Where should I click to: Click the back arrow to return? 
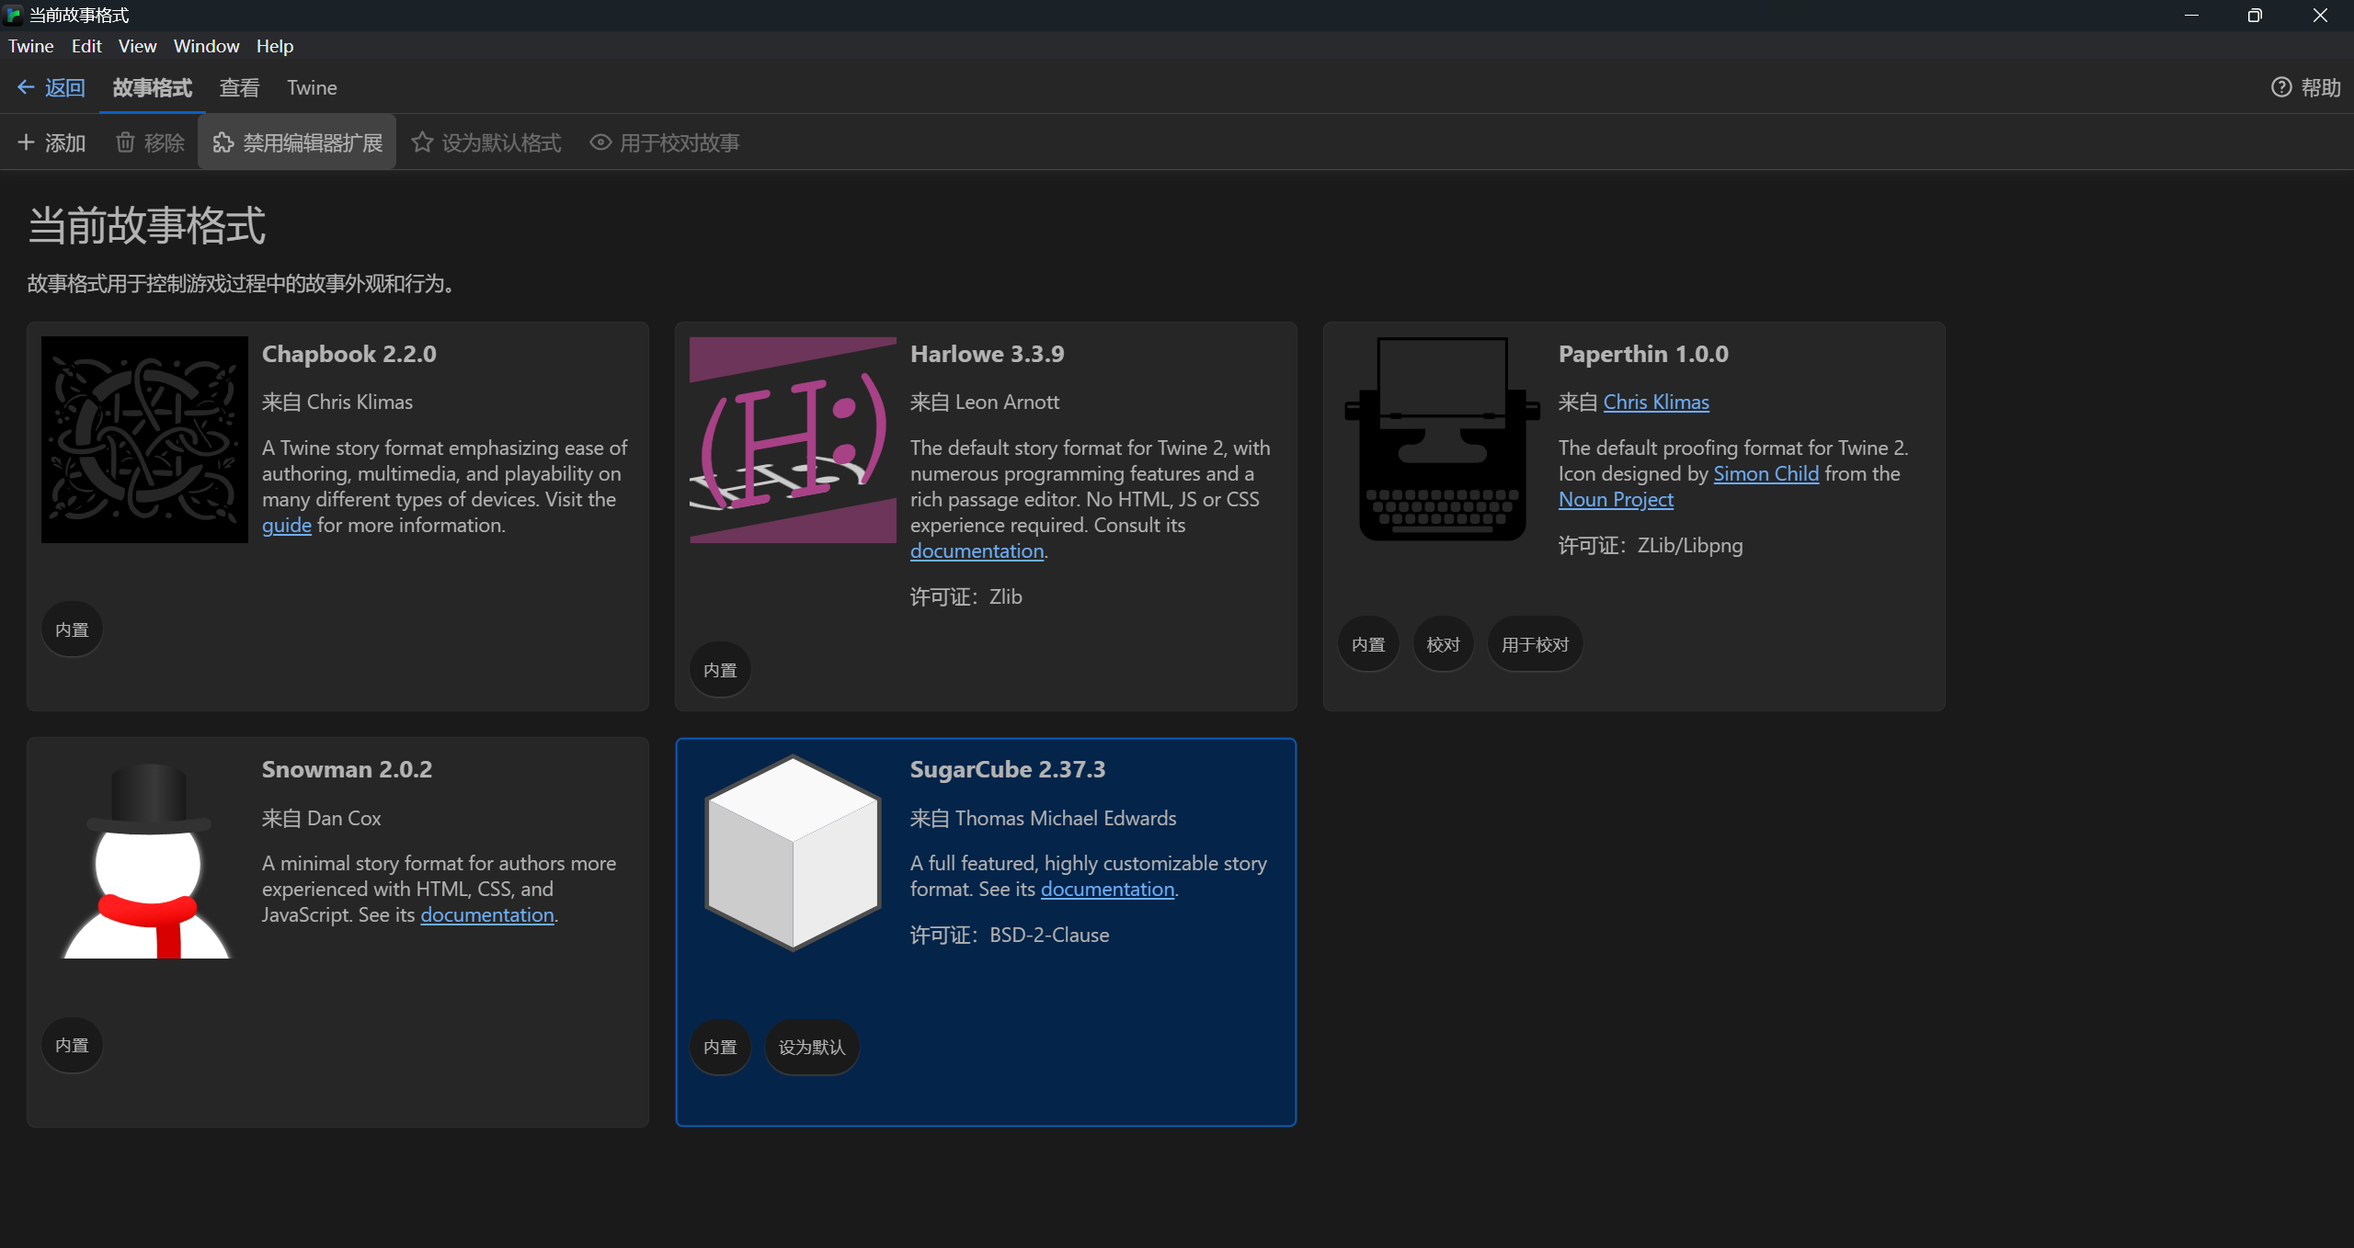[26, 87]
